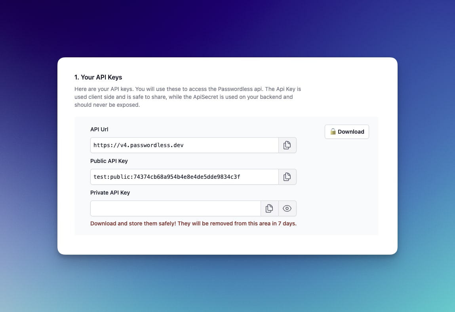Image resolution: width=455 pixels, height=312 pixels.
Task: Click the clipboard copy icon under Public API Key label
Action: [x=287, y=177]
